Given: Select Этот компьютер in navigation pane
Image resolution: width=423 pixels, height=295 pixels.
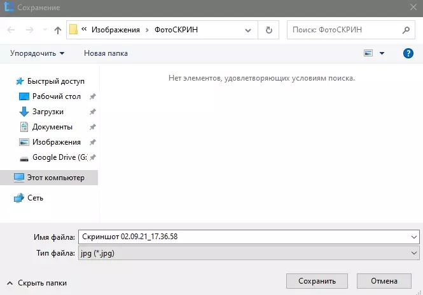Looking at the screenshot, I should [49, 178].
